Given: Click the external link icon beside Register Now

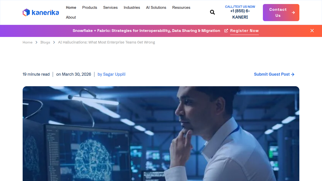Looking at the screenshot, I should [x=226, y=31].
